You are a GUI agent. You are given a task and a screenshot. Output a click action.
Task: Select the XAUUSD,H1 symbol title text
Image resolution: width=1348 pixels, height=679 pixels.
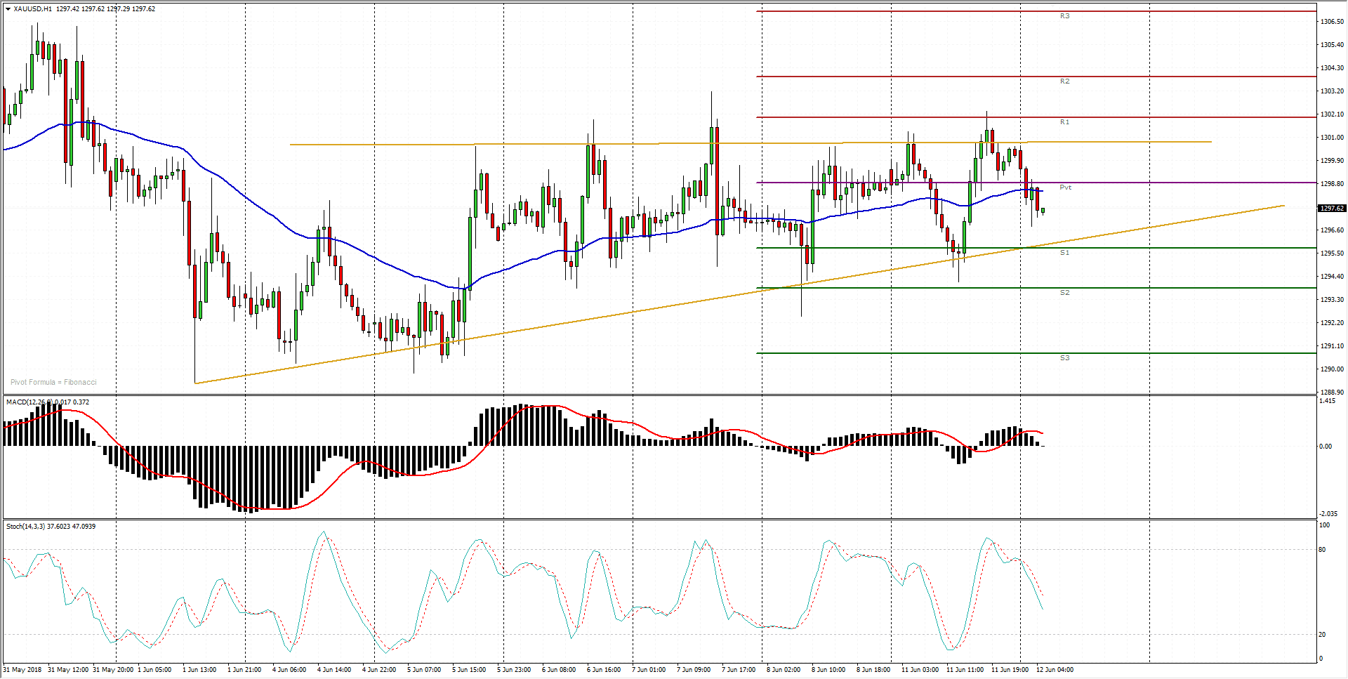[32, 9]
